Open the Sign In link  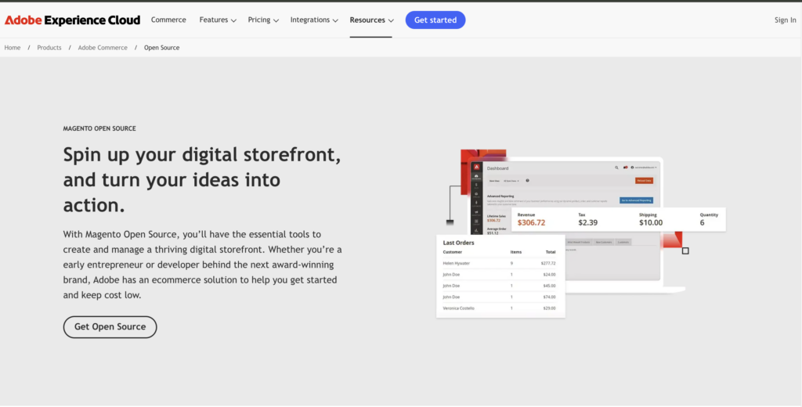tap(785, 20)
